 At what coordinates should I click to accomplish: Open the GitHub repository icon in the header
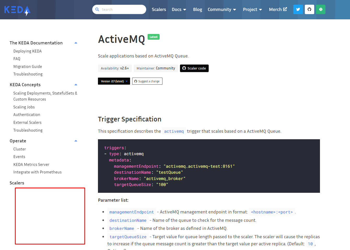click(x=310, y=9)
